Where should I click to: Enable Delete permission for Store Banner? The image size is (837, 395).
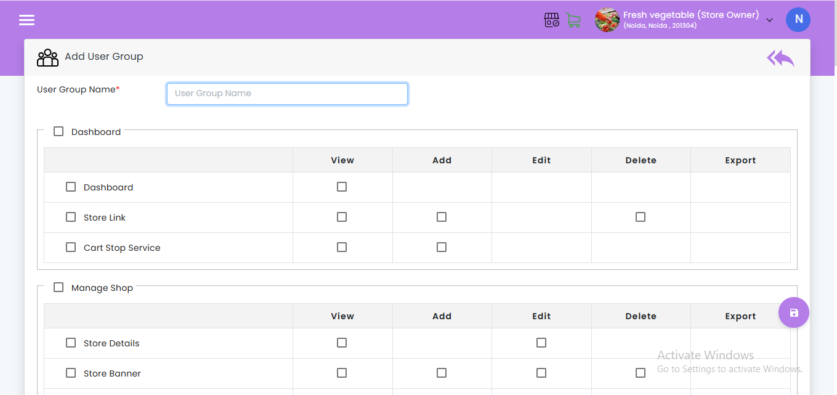tap(641, 373)
